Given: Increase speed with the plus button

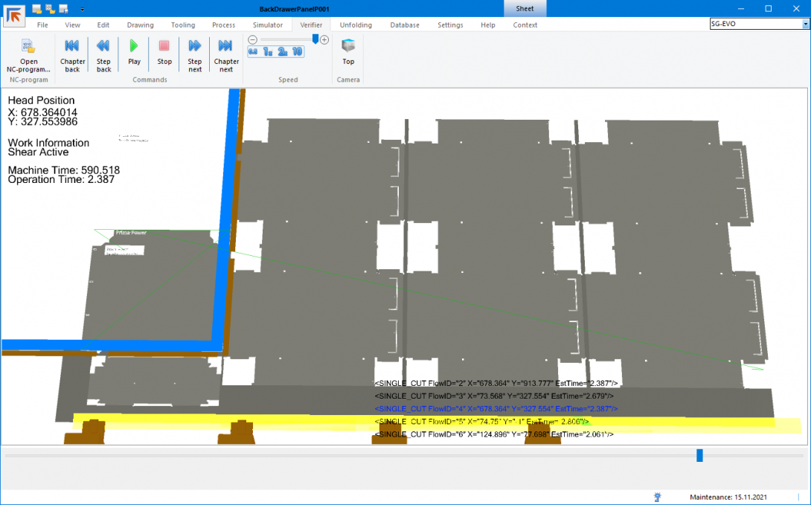Looking at the screenshot, I should (x=324, y=39).
